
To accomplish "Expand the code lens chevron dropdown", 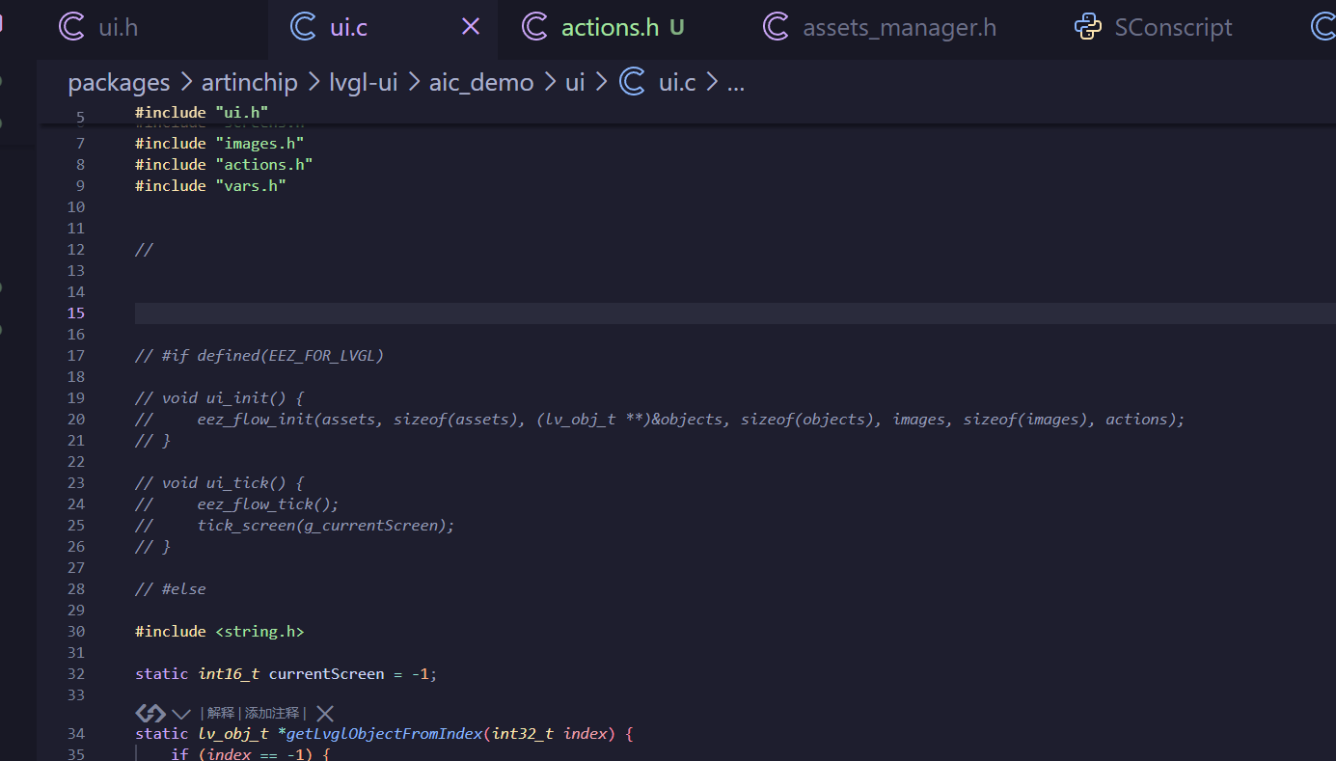I will tap(181, 714).
